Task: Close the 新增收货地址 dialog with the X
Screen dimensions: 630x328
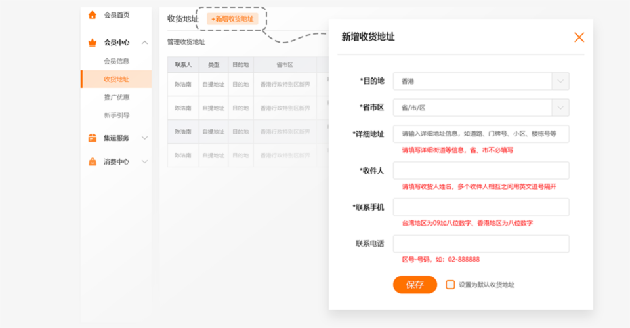Action: [579, 37]
